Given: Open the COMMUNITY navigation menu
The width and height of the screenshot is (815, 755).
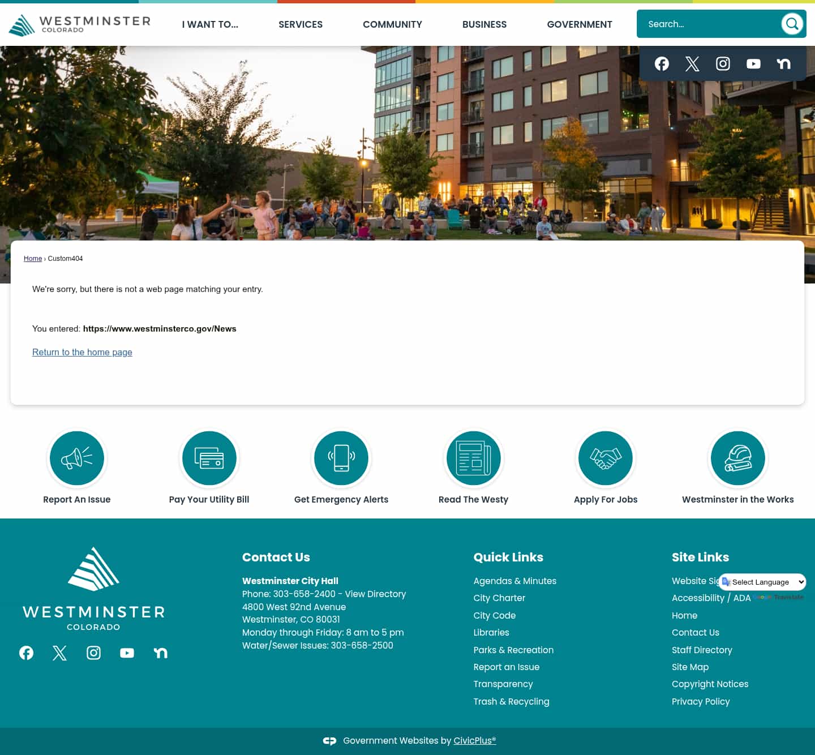Looking at the screenshot, I should point(392,24).
